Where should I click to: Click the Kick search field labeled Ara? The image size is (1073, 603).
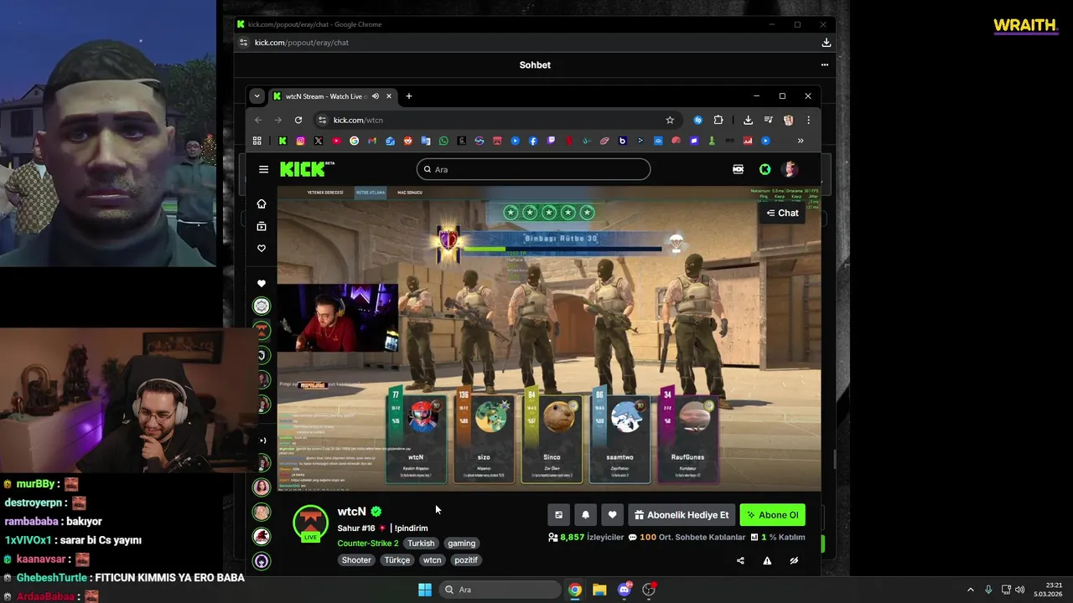pos(533,169)
